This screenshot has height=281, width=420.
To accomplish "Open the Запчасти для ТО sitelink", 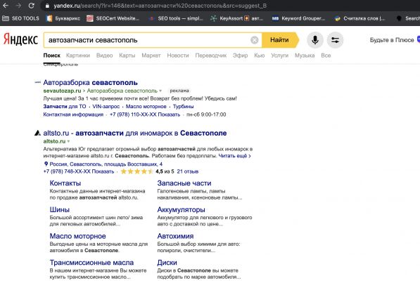I will coord(65,106).
